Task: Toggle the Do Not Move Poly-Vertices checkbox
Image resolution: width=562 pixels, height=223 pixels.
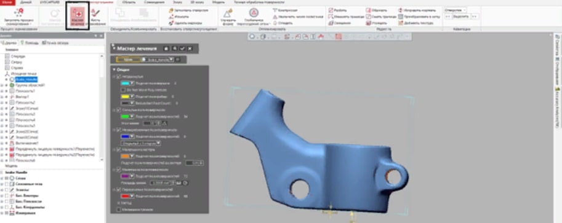Action: pos(123,90)
